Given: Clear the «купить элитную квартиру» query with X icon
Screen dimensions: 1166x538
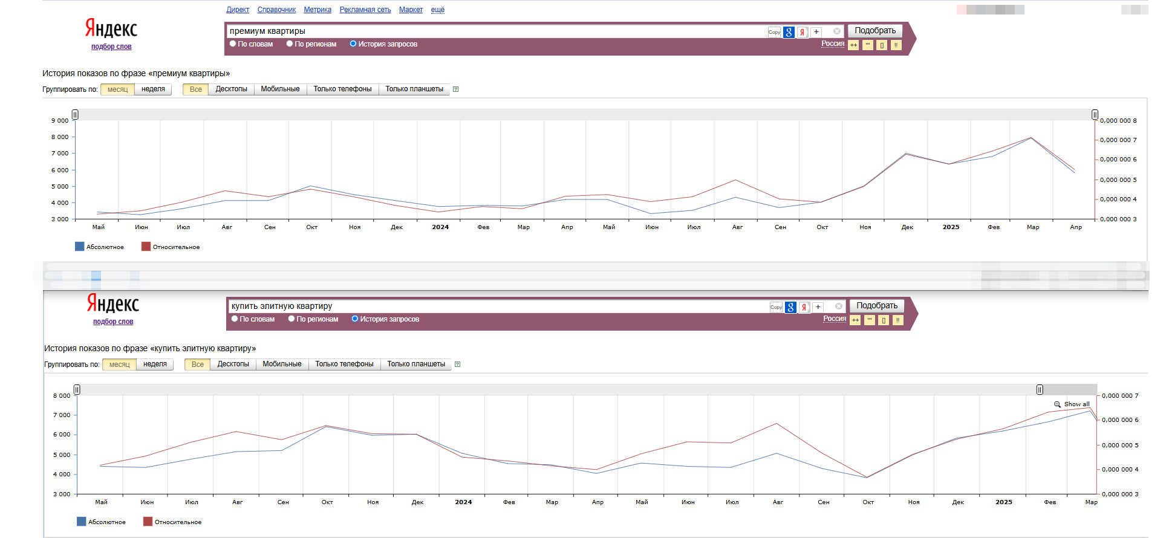Looking at the screenshot, I should pos(839,306).
